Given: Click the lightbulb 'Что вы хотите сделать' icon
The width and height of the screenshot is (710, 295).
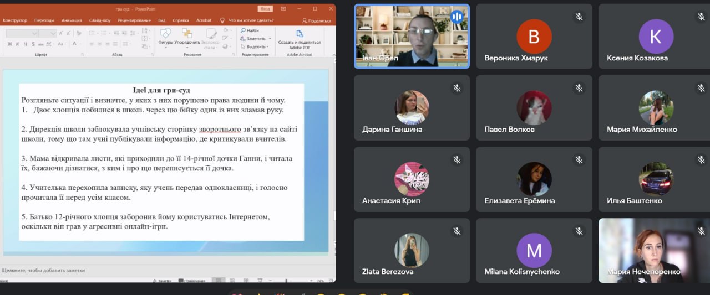Looking at the screenshot, I should 222,20.
